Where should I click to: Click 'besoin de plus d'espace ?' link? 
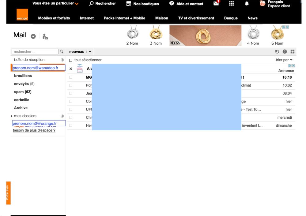coord(34,130)
